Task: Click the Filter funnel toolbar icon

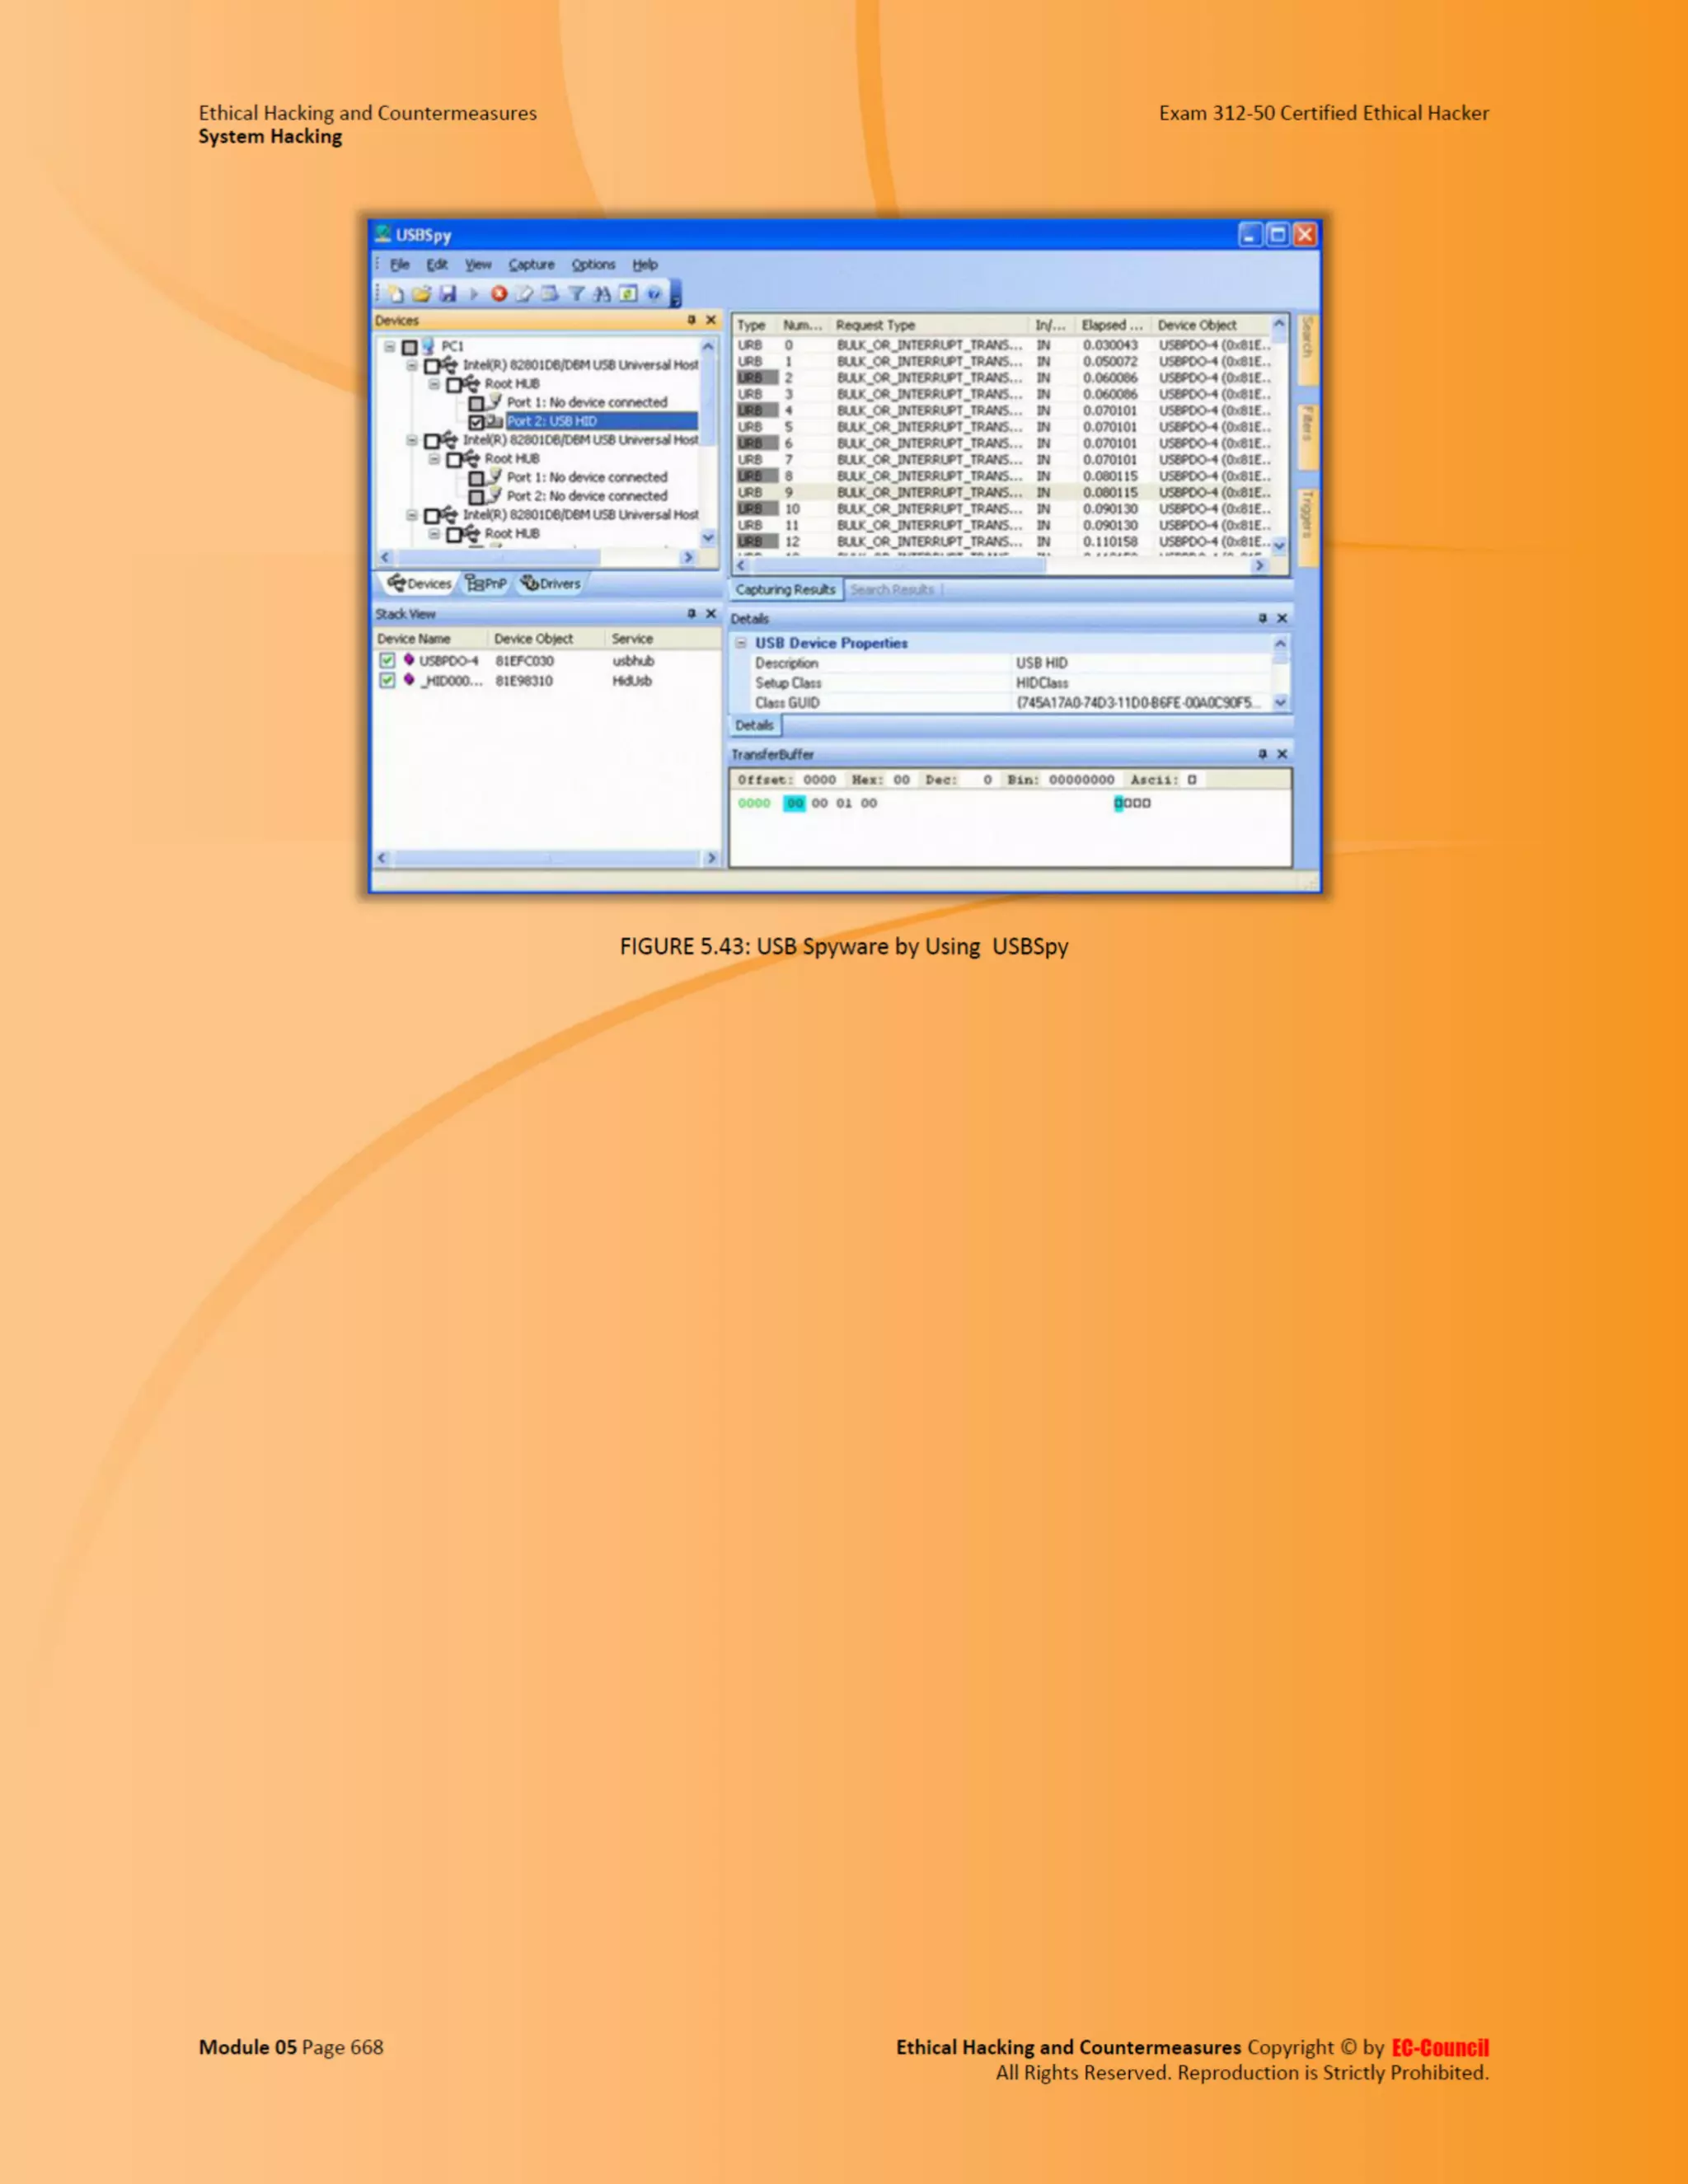Action: pos(576,294)
